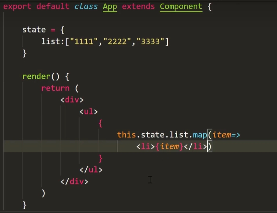Click the opening div tag
277x213 pixels.
(x=72, y=100)
